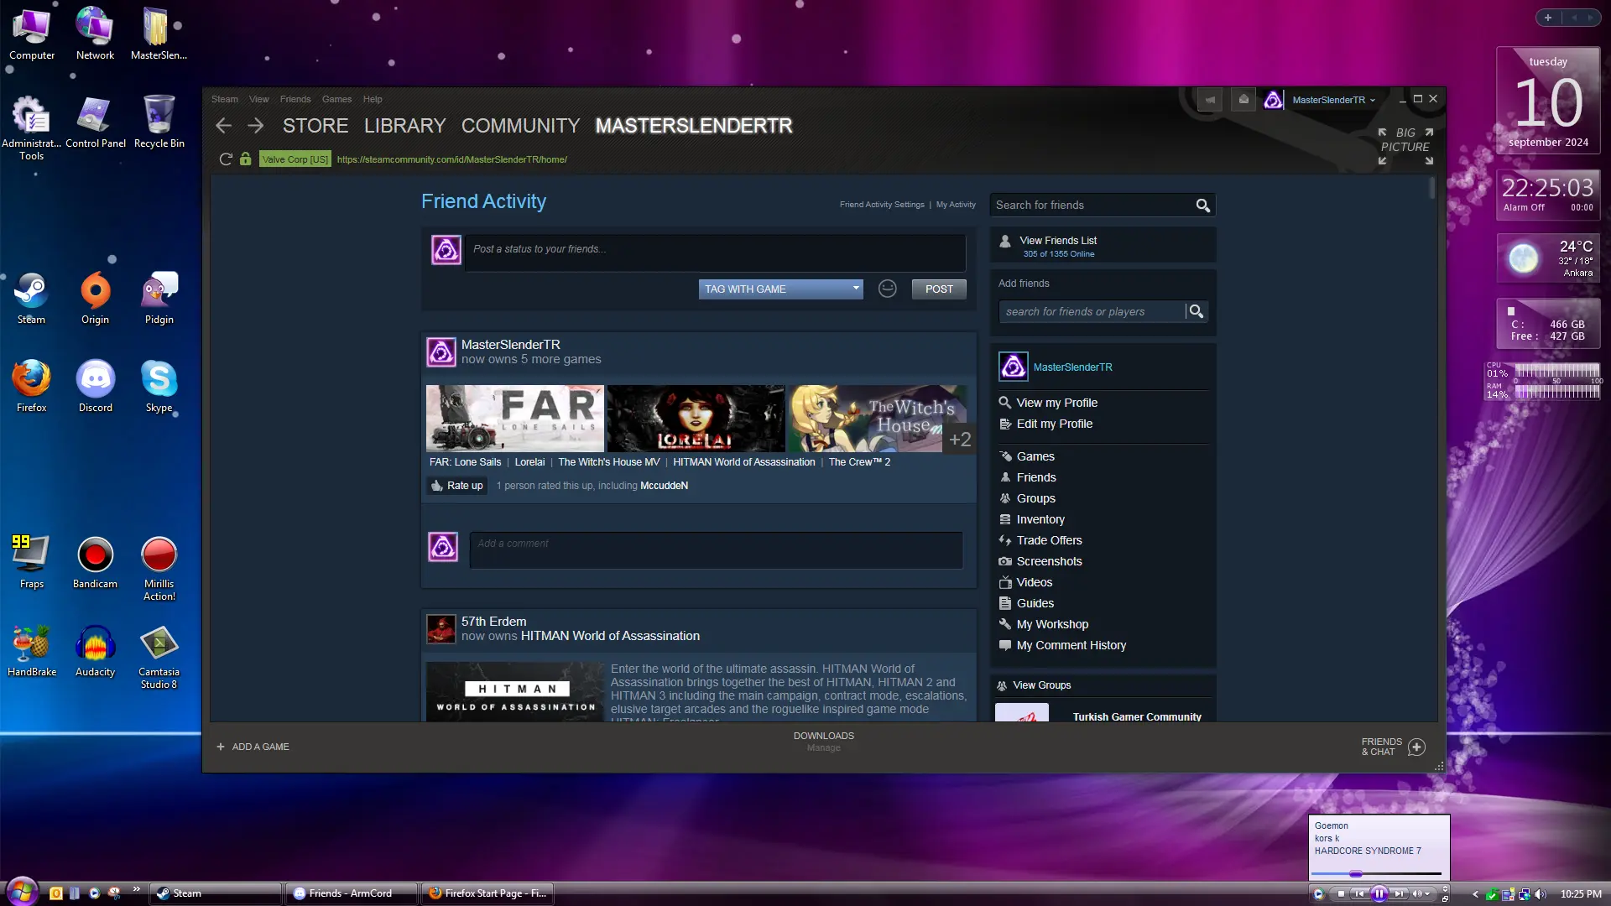Click View my Profile link
This screenshot has width=1611, height=906.
point(1056,403)
